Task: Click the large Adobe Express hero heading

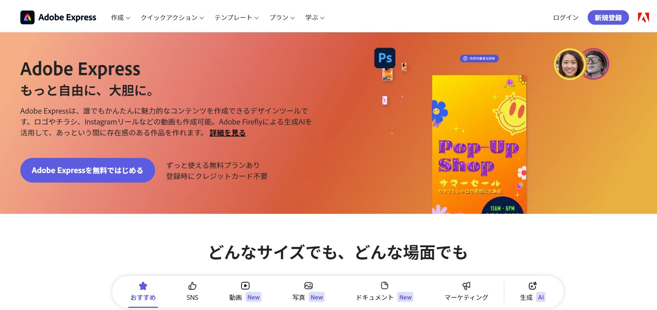Action: (x=80, y=69)
